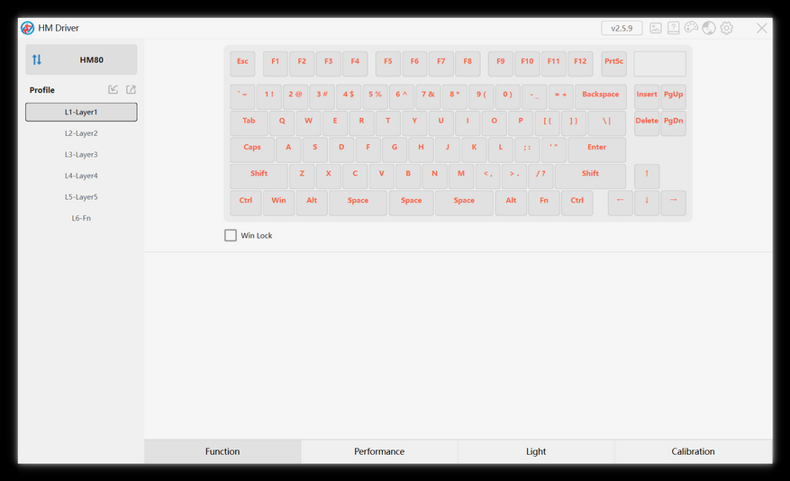
Task: Select the W key
Action: [x=308, y=123]
